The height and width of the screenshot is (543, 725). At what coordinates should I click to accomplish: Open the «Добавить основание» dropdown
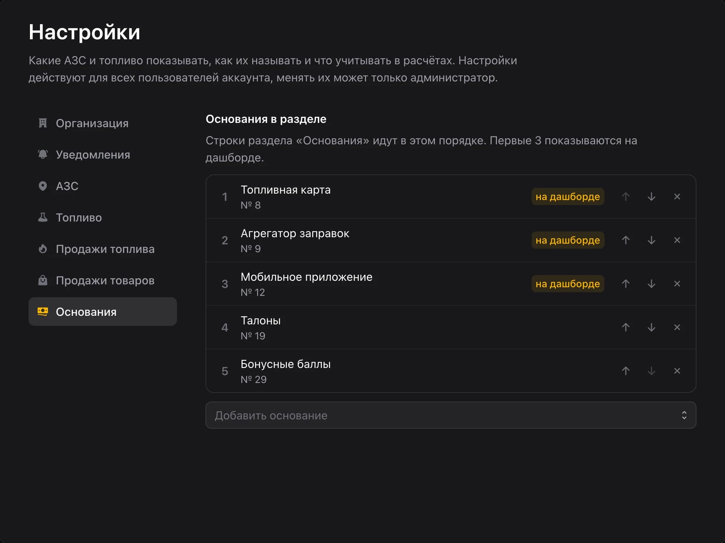[x=451, y=415]
